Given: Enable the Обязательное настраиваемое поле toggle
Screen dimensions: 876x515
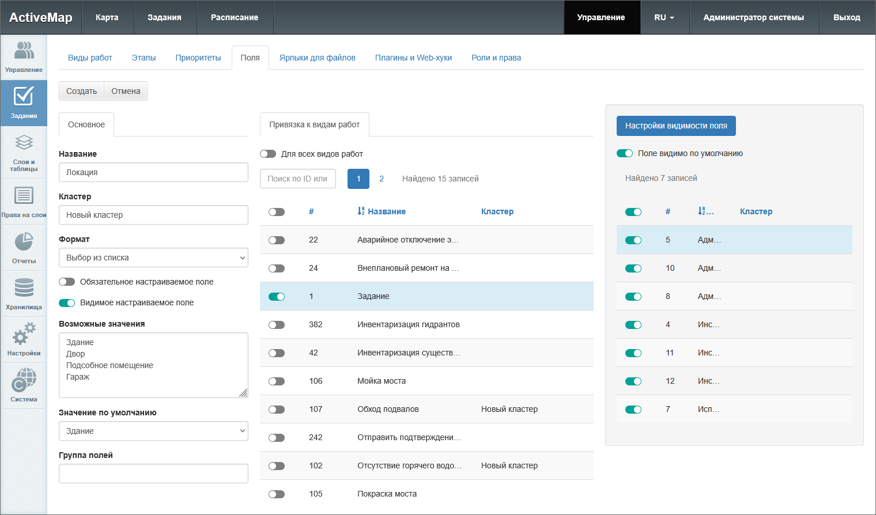Looking at the screenshot, I should 67,282.
